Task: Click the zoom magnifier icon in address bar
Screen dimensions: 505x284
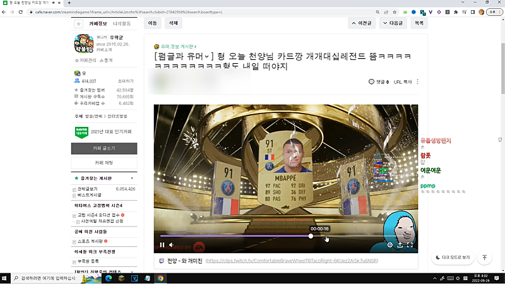Action: pyautogui.click(x=377, y=12)
